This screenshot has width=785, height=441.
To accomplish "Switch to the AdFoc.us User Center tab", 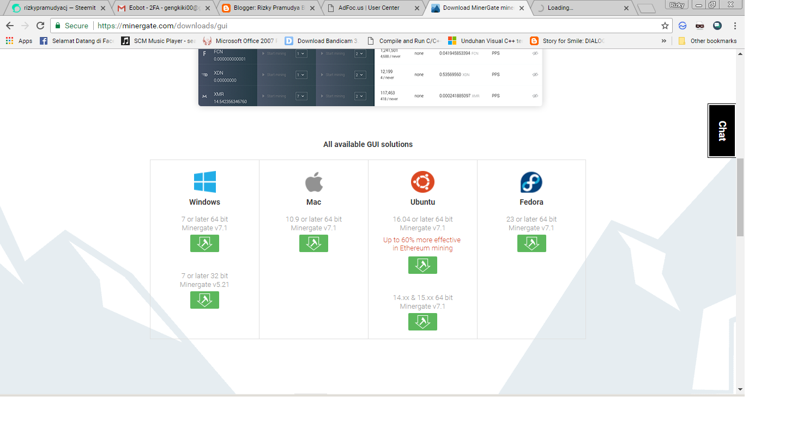I will [x=372, y=8].
